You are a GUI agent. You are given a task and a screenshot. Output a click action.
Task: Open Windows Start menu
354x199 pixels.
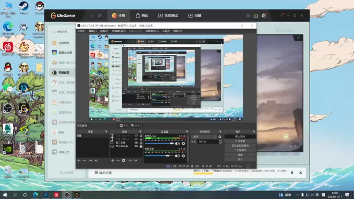tap(5, 195)
